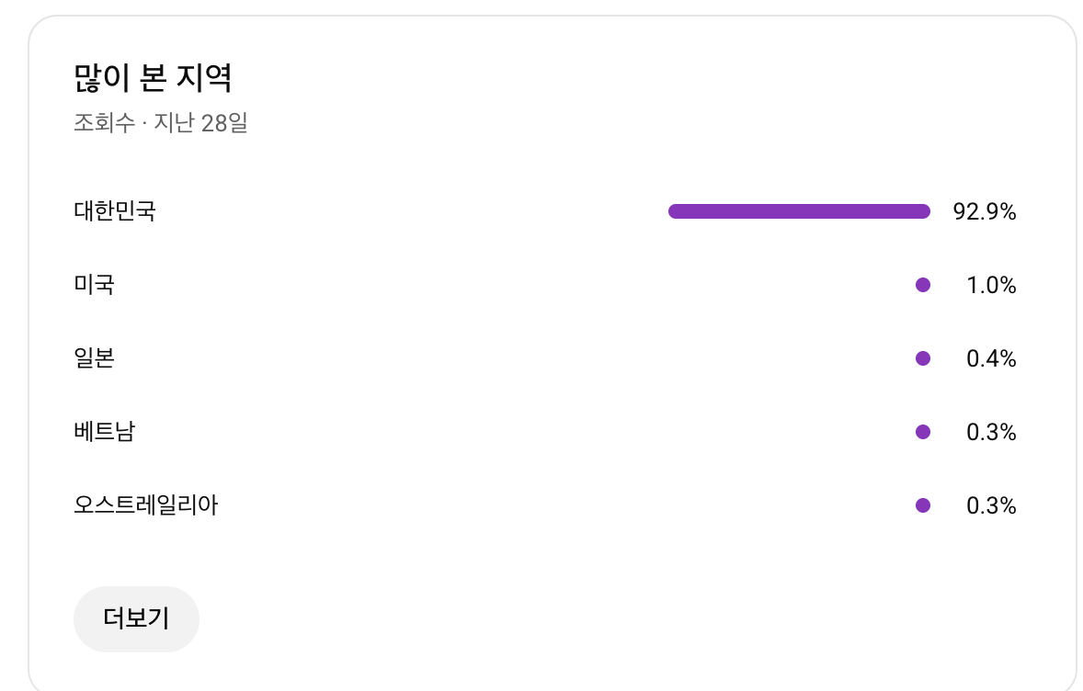Select the 대한민국 region label
Image resolution: width=1083 pixels, height=691 pixels.
click(x=115, y=211)
